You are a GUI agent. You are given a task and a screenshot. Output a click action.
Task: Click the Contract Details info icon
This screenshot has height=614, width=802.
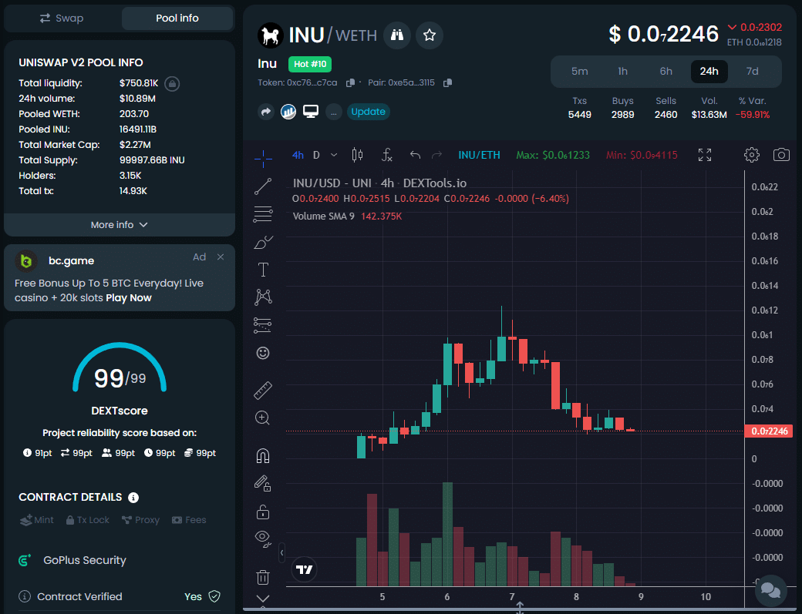pos(133,498)
